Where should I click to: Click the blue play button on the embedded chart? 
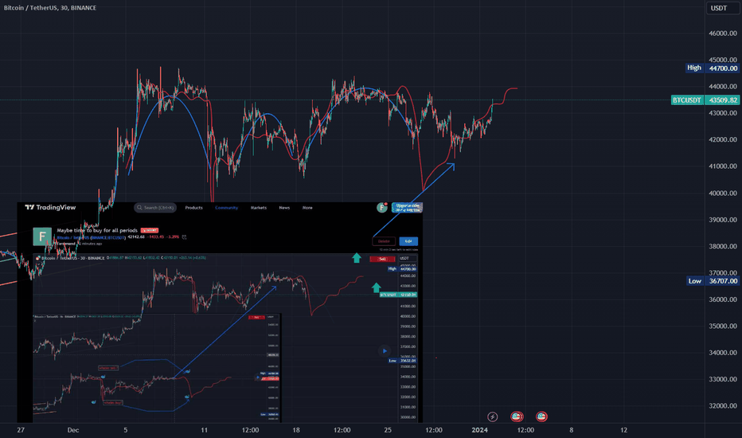pyautogui.click(x=385, y=351)
